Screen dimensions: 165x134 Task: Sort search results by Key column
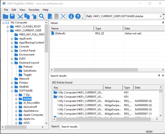[x=78, y=88]
